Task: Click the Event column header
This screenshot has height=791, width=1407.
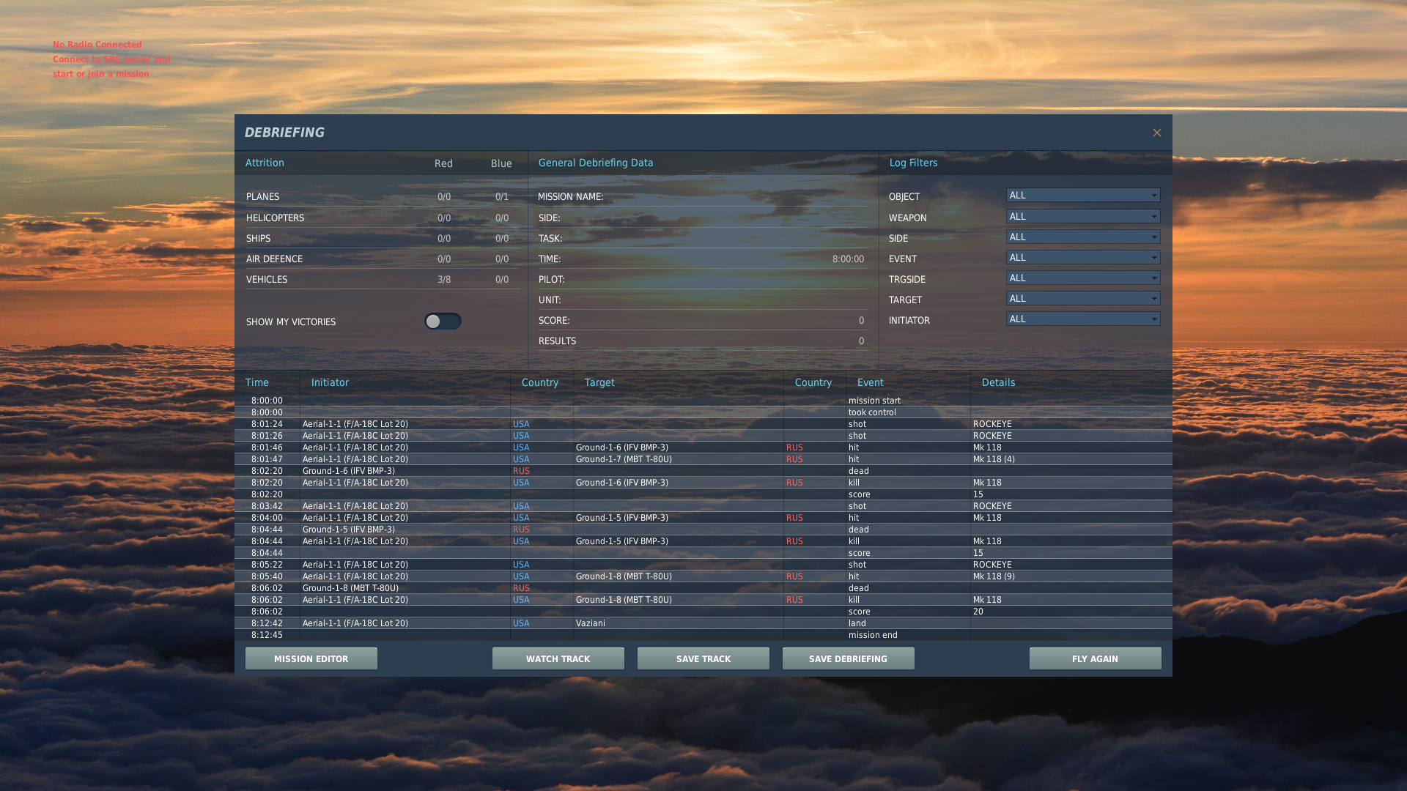Action: (x=871, y=382)
